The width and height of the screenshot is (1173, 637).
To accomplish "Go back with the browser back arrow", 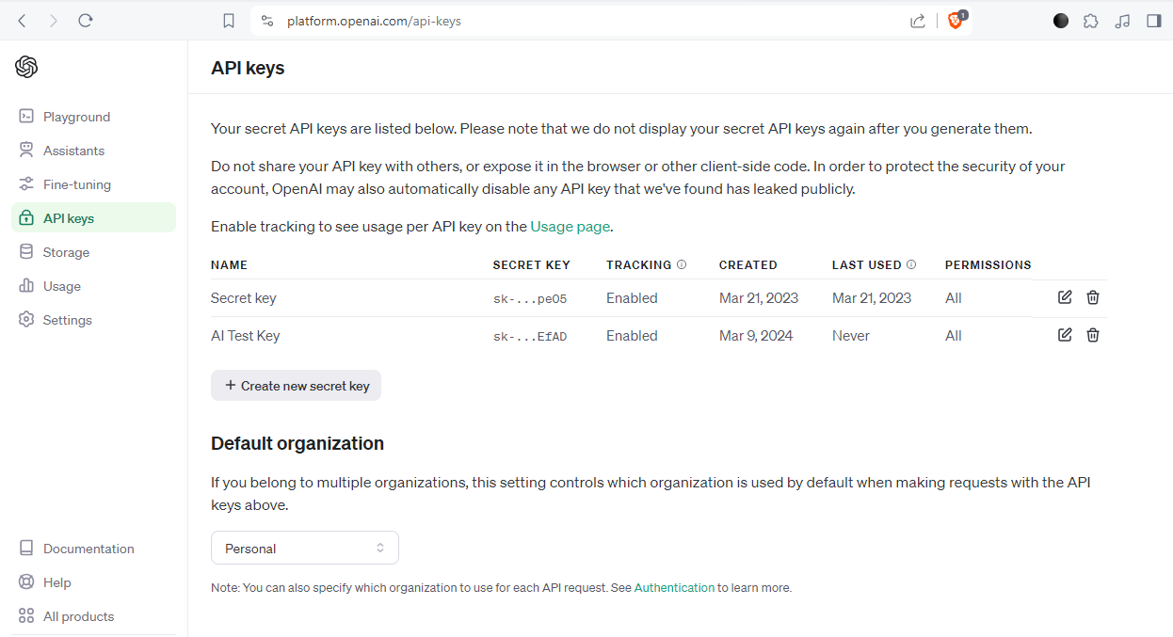I will (x=23, y=20).
